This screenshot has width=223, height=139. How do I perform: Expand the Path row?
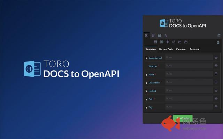147,99
